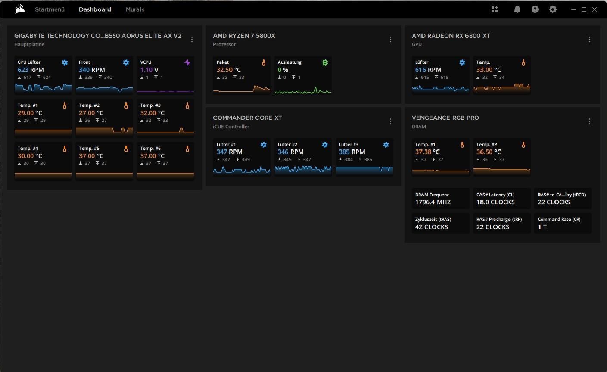607x372 pixels.
Task: Click the Temp. #6 thermometer icon
Action: (x=187, y=149)
